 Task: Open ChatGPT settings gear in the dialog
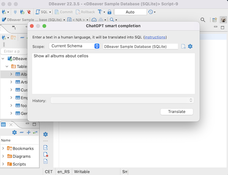[190, 46]
